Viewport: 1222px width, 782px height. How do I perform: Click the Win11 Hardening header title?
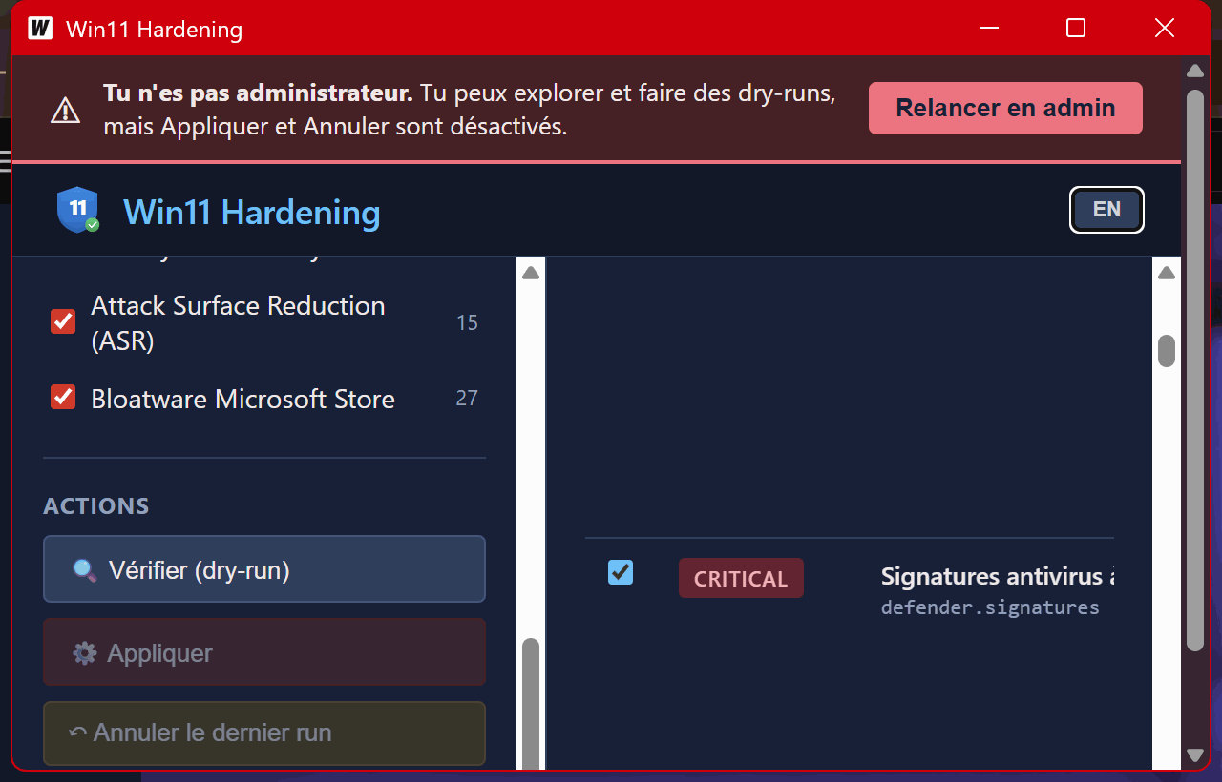click(252, 212)
